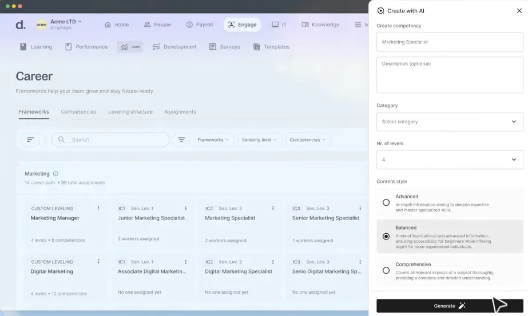528x316 pixels.
Task: Click the d. logo icon
Action: coord(21,25)
